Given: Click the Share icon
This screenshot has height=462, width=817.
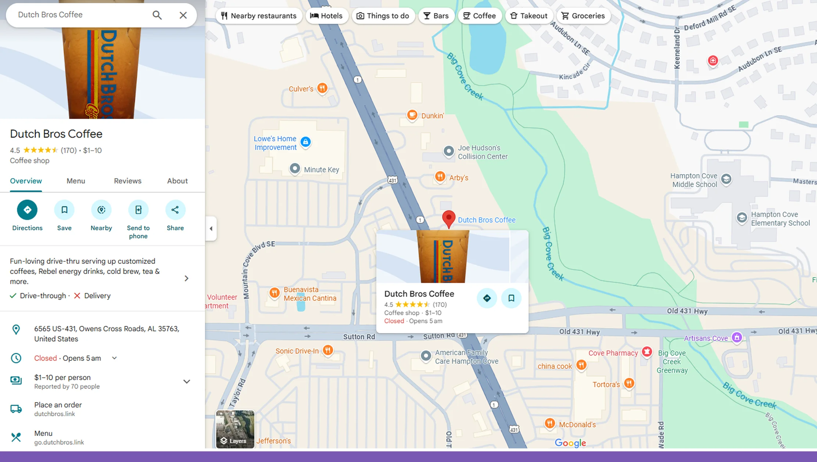Looking at the screenshot, I should coord(175,210).
